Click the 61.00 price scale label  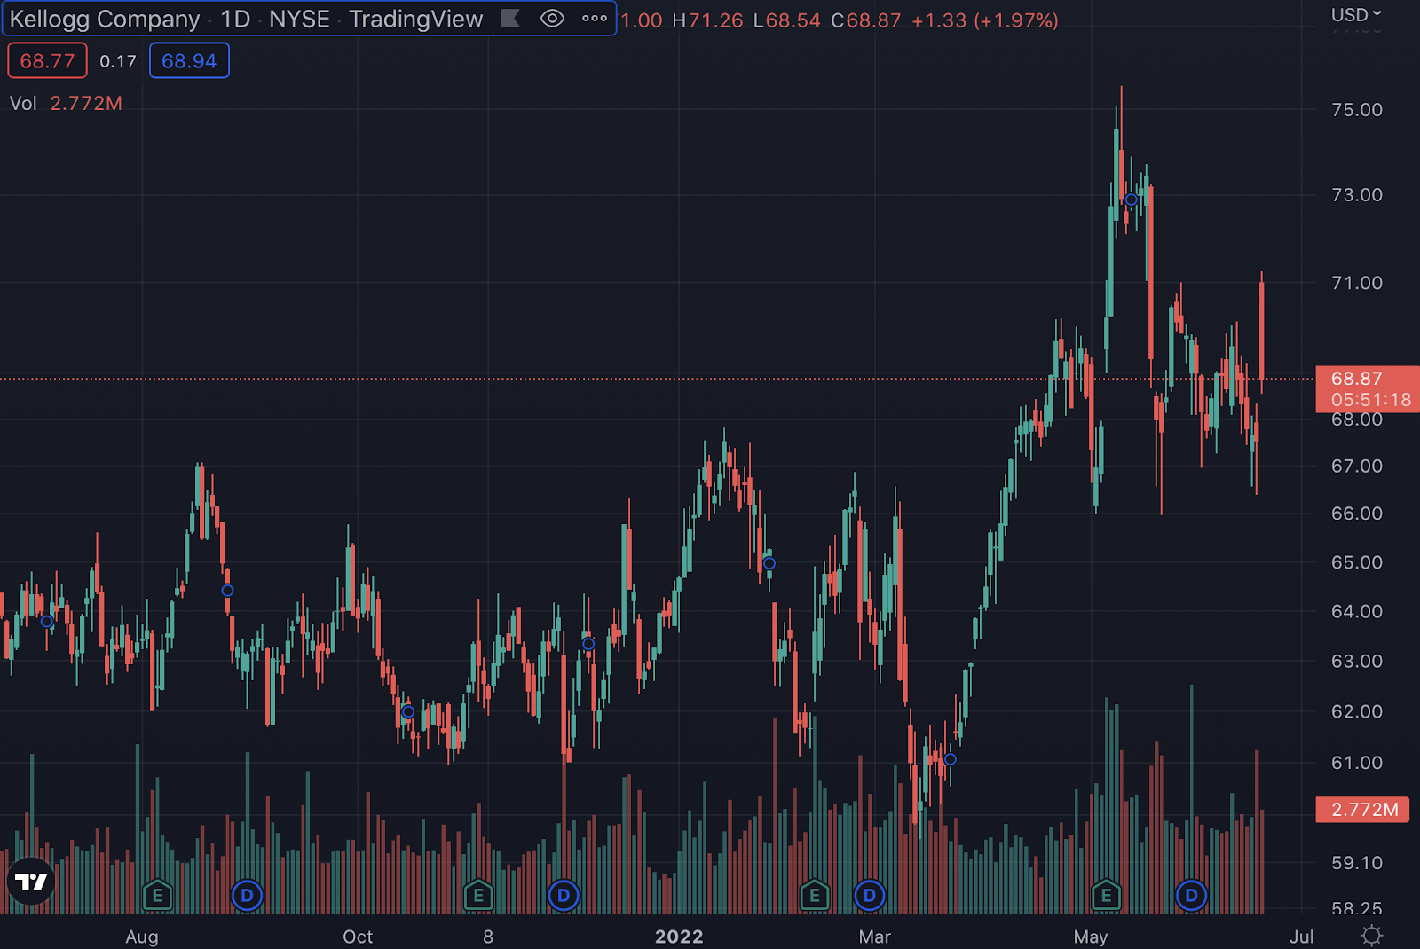pyautogui.click(x=1357, y=763)
